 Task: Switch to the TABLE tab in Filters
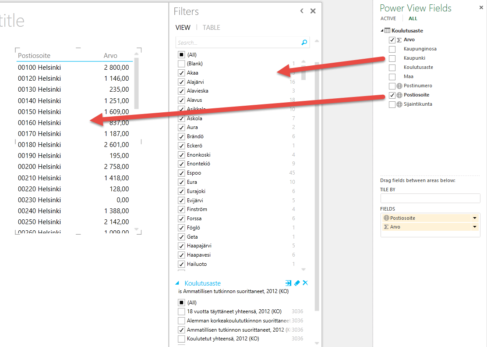tap(211, 27)
